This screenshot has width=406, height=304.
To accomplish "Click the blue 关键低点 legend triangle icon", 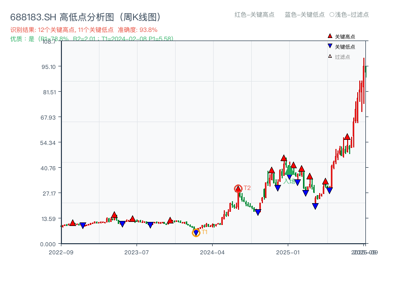I will pyautogui.click(x=330, y=46).
